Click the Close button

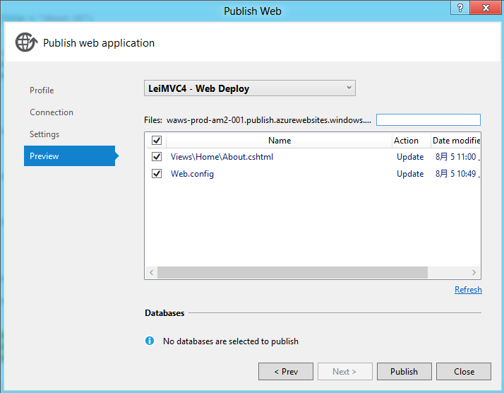point(464,371)
